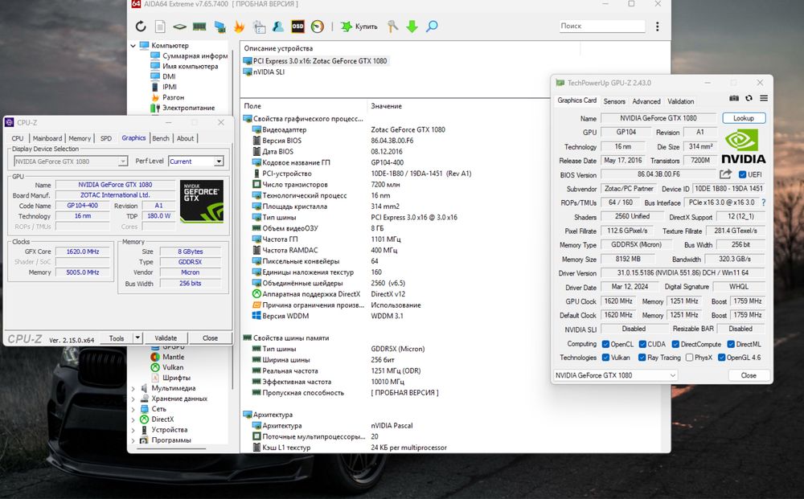Screen dimensions: 804x499
Task: Toggle the DirectCompute checkbox in GPU-Z
Action: 675,344
